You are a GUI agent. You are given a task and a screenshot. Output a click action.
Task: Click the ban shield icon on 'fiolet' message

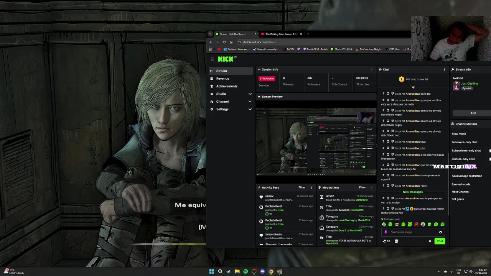[x=392, y=186]
